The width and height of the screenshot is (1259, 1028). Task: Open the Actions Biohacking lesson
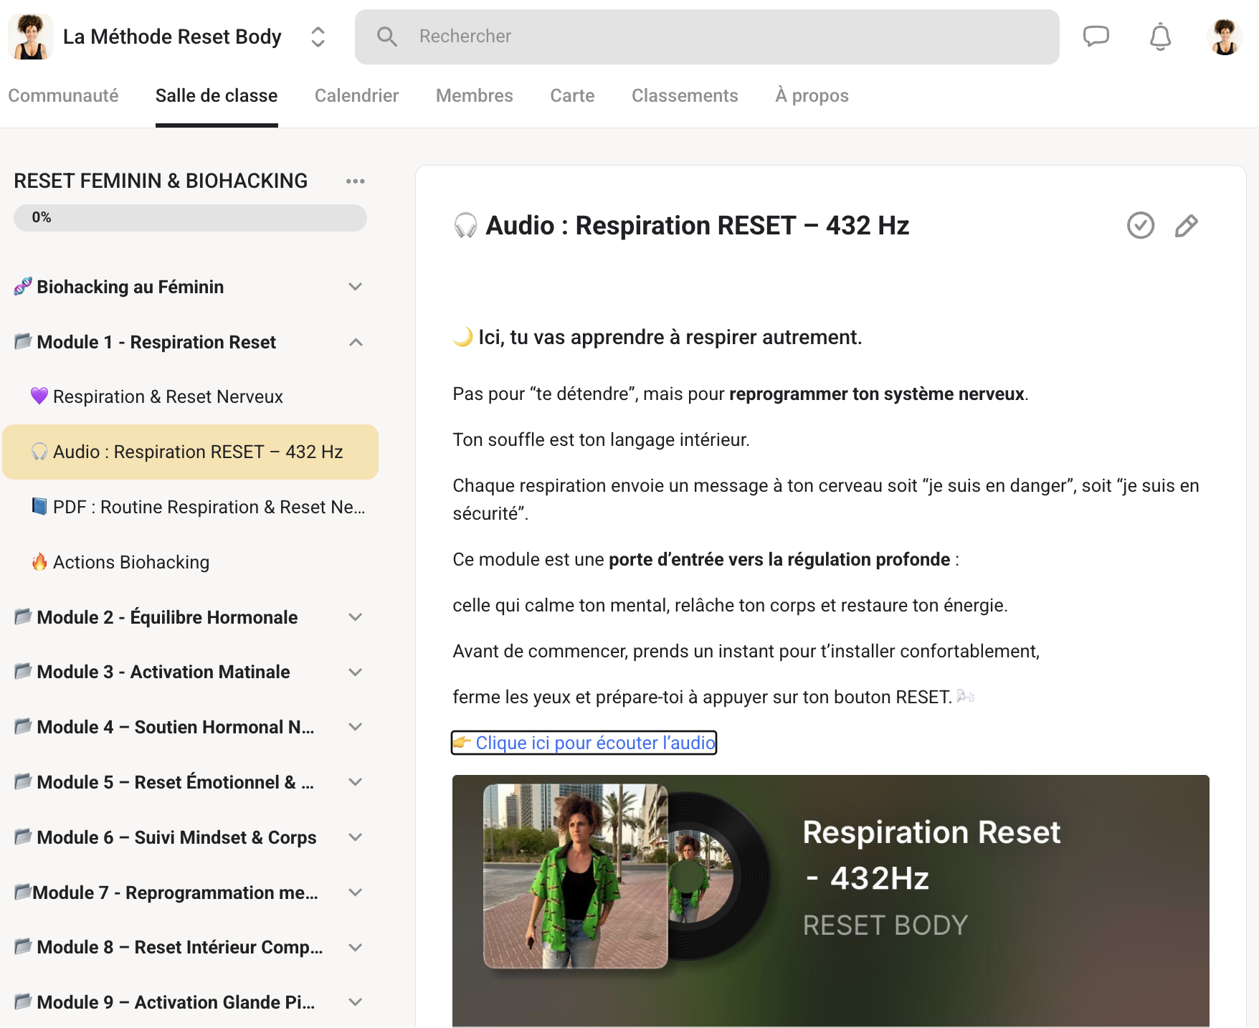[x=190, y=562]
